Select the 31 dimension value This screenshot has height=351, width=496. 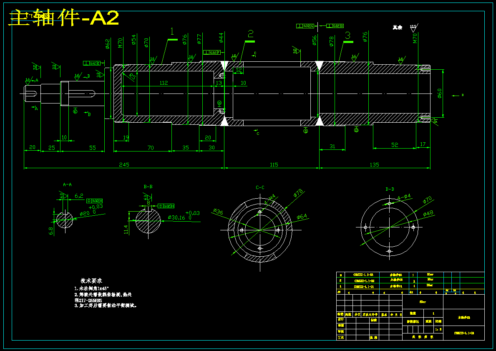[332, 146]
